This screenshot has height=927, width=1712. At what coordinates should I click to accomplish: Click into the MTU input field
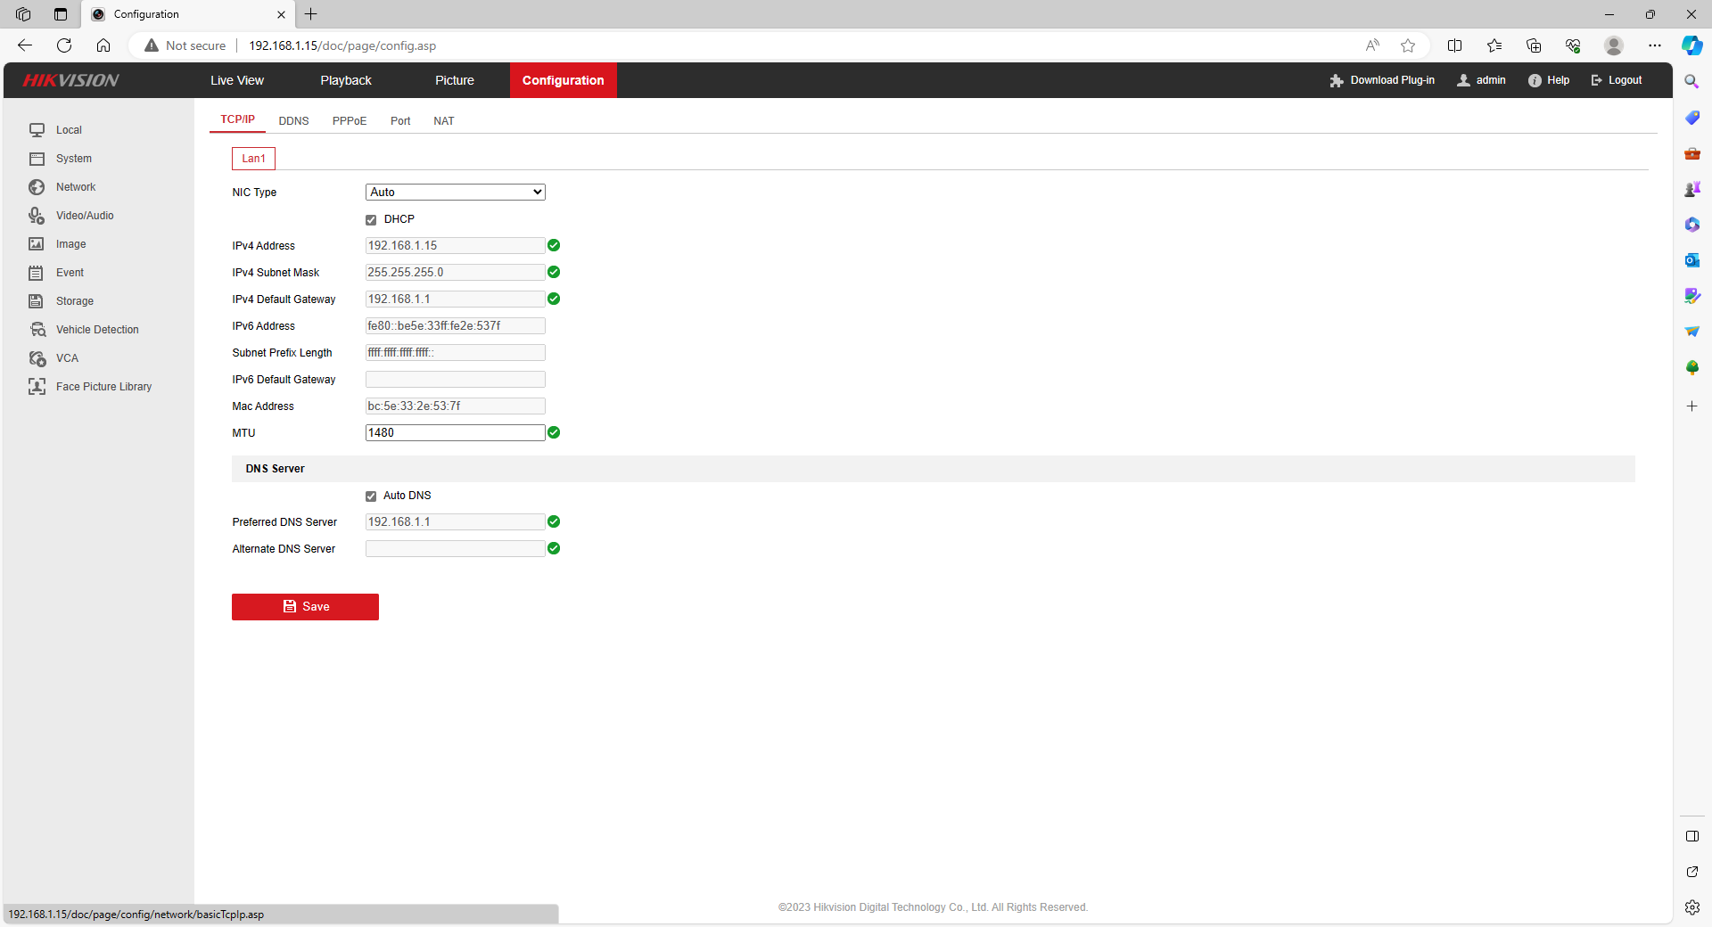pos(455,433)
